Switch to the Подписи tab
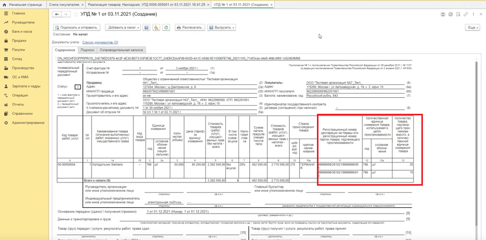 (x=87, y=50)
